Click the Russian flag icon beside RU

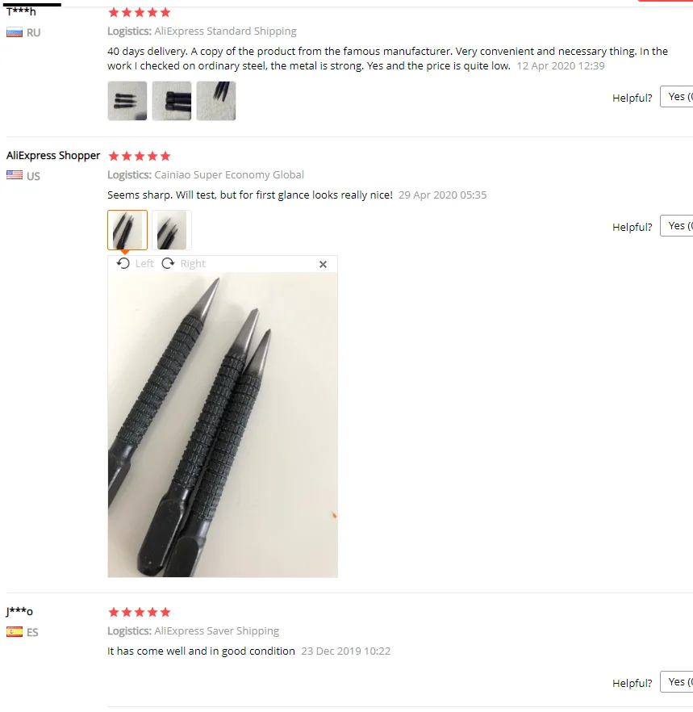(x=14, y=32)
